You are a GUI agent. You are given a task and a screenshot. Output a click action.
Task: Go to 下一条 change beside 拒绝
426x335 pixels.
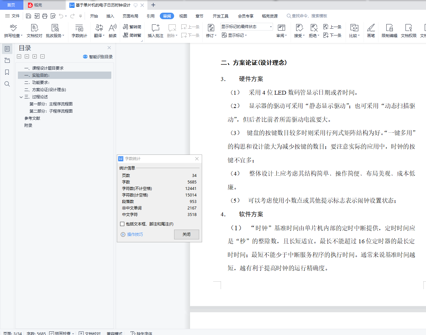[332, 35]
